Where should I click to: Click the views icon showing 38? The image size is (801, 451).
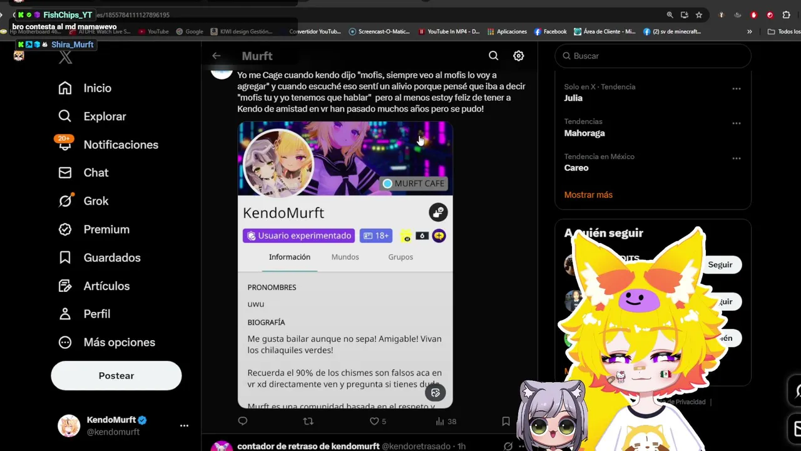point(446,422)
